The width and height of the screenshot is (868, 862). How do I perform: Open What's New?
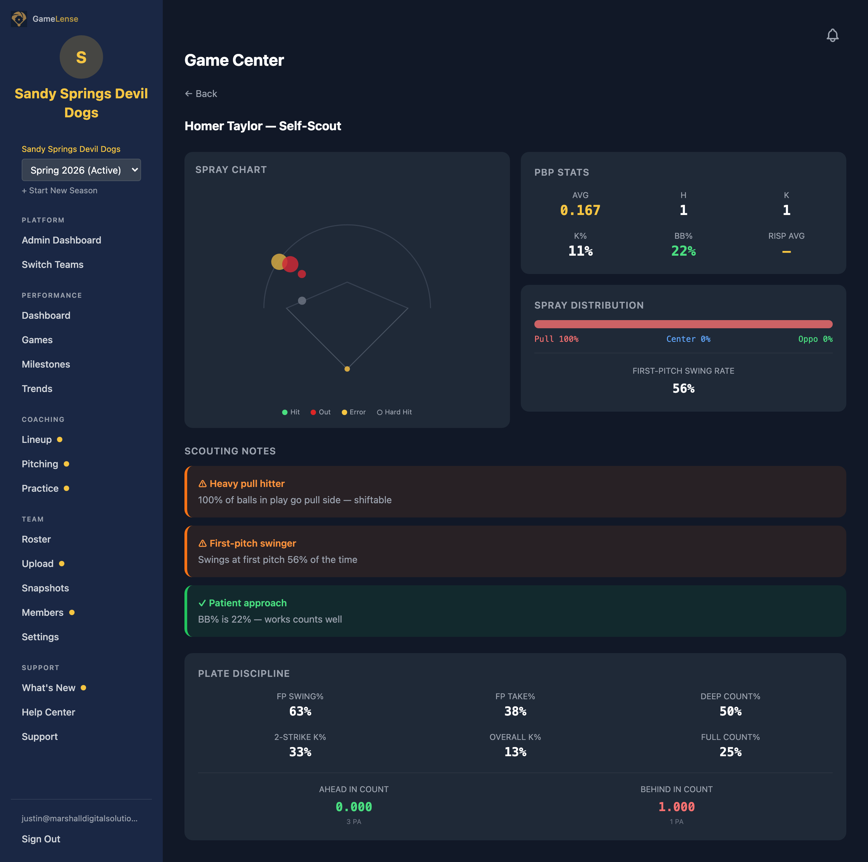pyautogui.click(x=48, y=688)
